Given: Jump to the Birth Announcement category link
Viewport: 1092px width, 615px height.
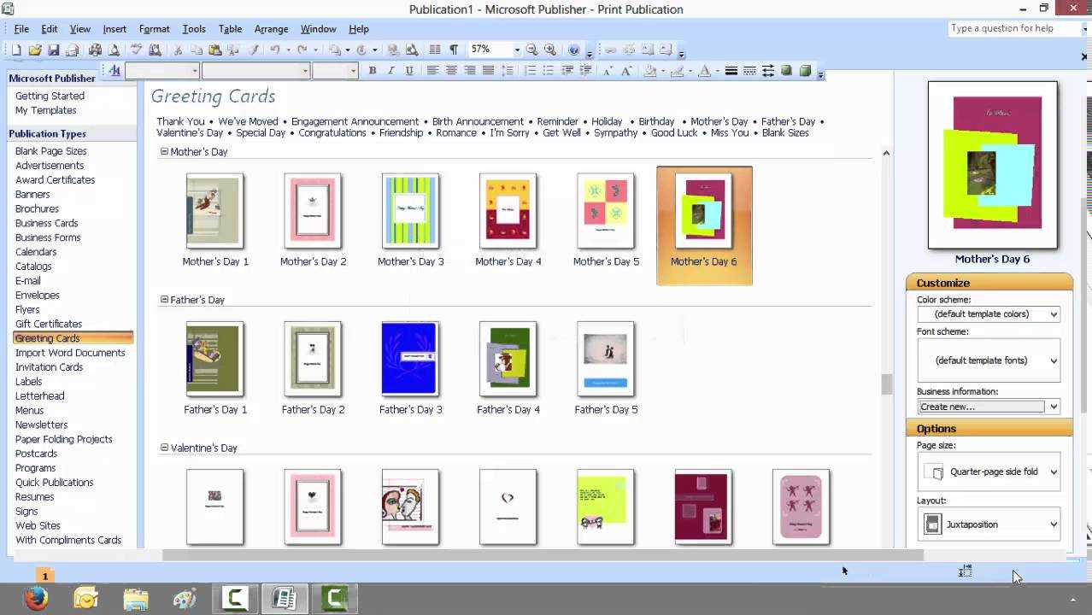Looking at the screenshot, I should coord(478,121).
